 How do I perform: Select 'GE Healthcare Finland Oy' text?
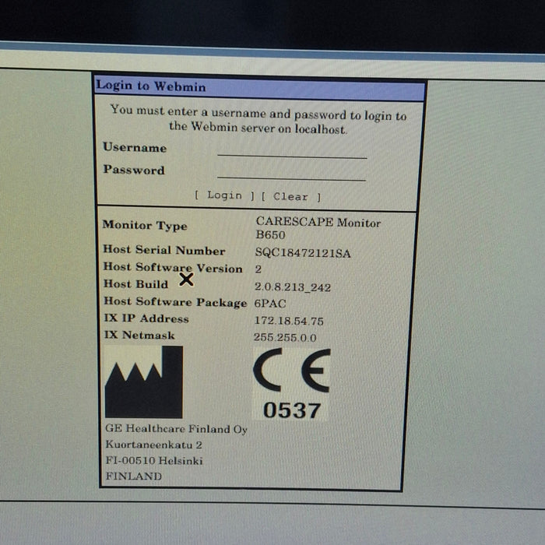(x=176, y=429)
